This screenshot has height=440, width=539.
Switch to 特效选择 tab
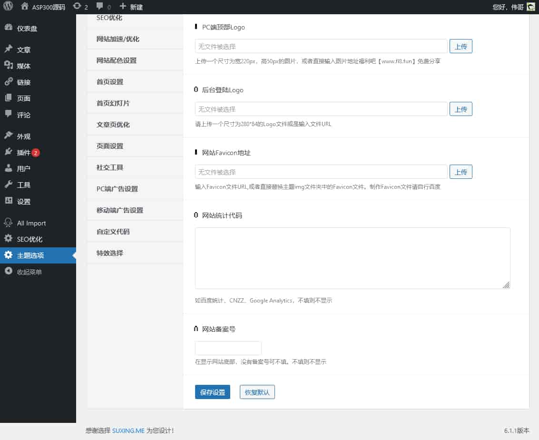click(x=135, y=253)
